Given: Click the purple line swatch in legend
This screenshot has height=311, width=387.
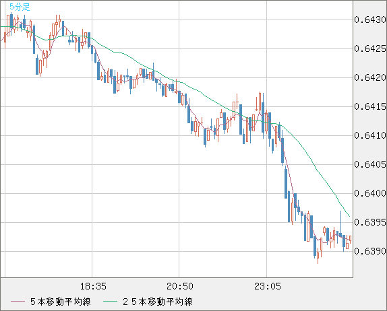Looking at the screenshot, I should (x=18, y=302).
